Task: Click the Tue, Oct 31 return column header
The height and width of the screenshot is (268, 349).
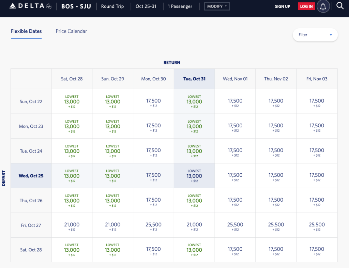Action: pyautogui.click(x=194, y=79)
